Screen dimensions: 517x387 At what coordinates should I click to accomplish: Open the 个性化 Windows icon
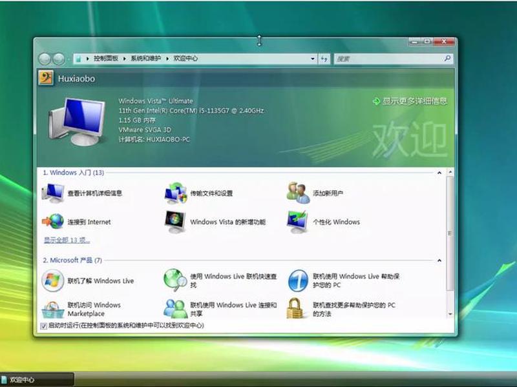pos(297,222)
